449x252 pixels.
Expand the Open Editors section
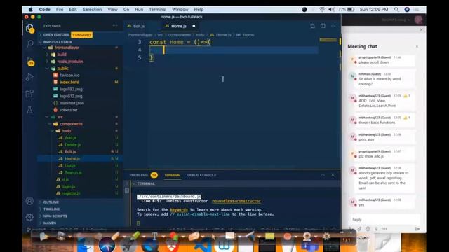point(56,35)
